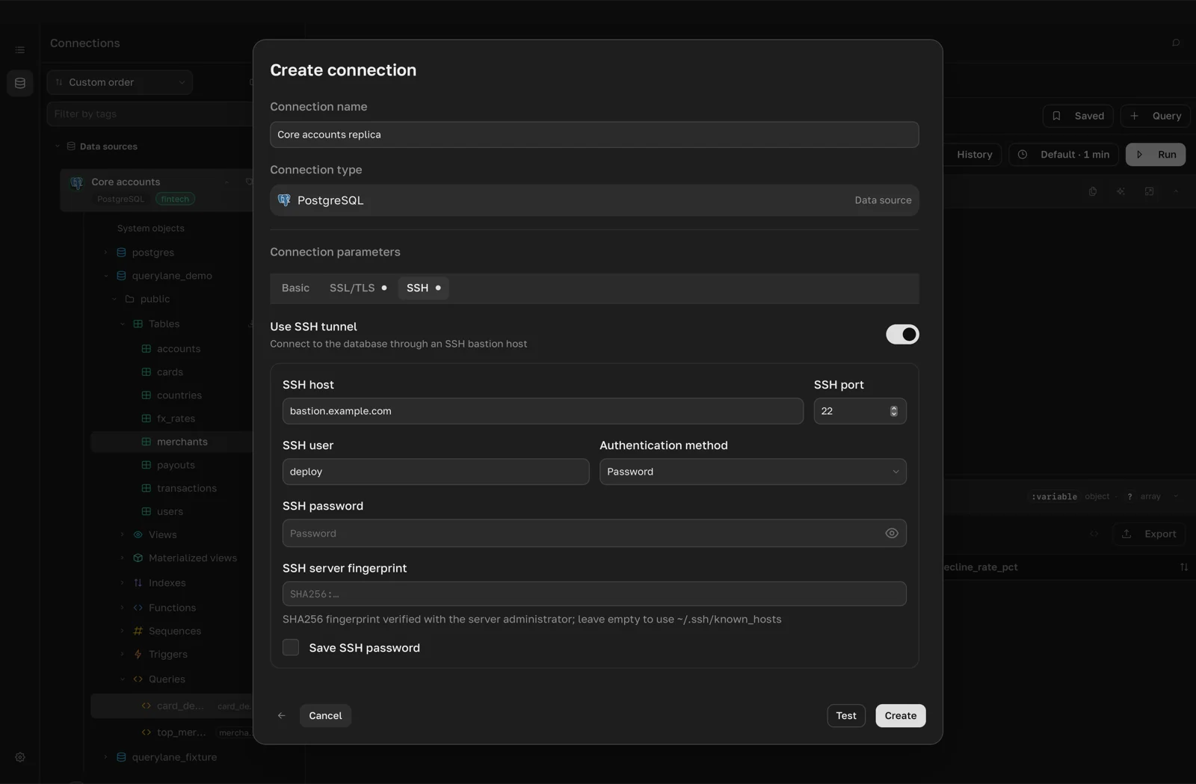Click the fintech tag on Core accounts
Screen dimensions: 1196x784
coord(175,199)
